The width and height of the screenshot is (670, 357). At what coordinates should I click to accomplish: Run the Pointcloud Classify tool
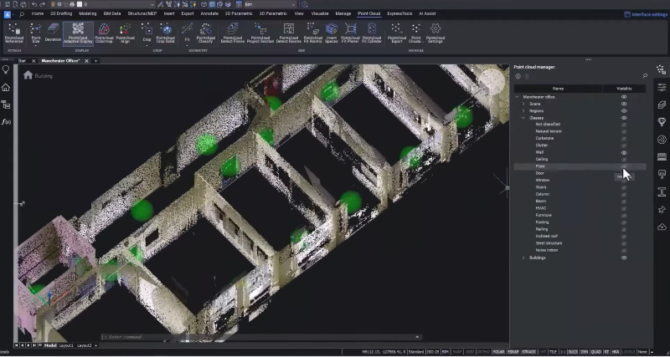tap(205, 33)
